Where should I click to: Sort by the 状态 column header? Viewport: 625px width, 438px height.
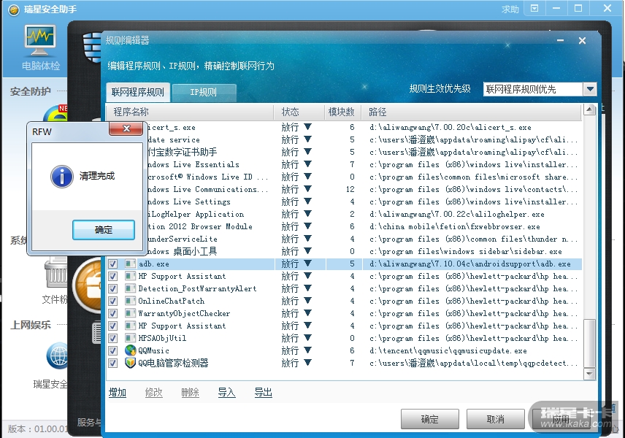[x=299, y=112]
